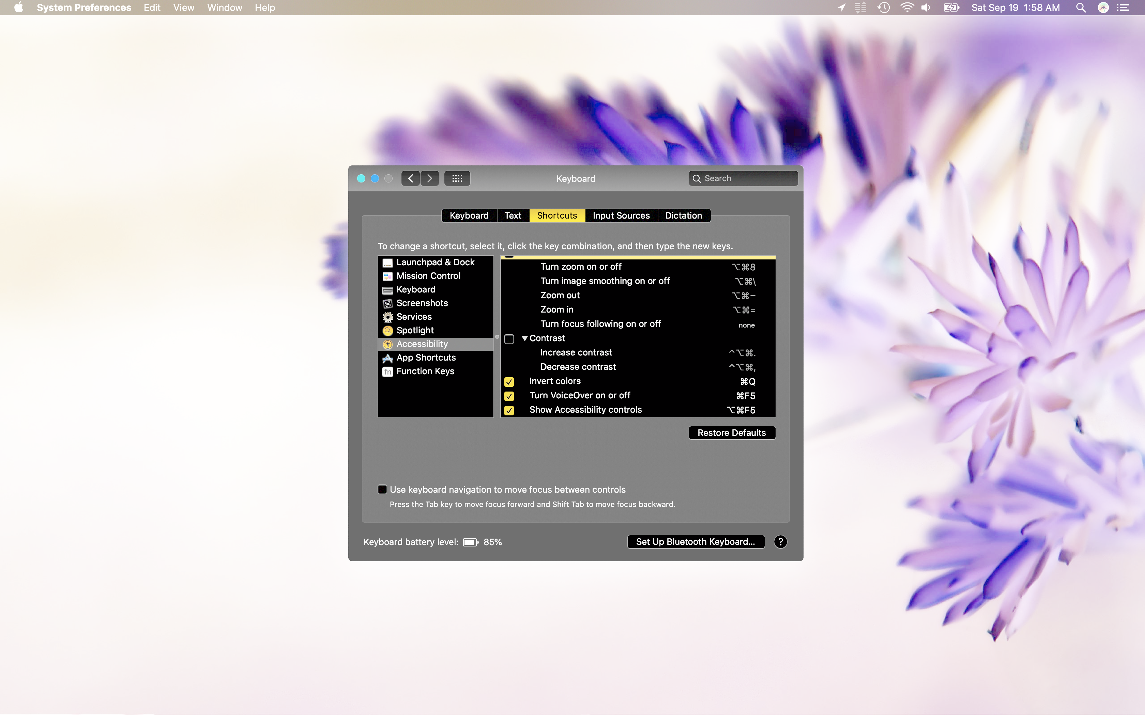Toggle the Contrast shortcuts checkbox

point(509,339)
